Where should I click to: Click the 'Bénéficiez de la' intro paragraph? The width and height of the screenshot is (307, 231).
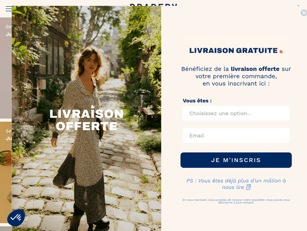pyautogui.click(x=236, y=76)
